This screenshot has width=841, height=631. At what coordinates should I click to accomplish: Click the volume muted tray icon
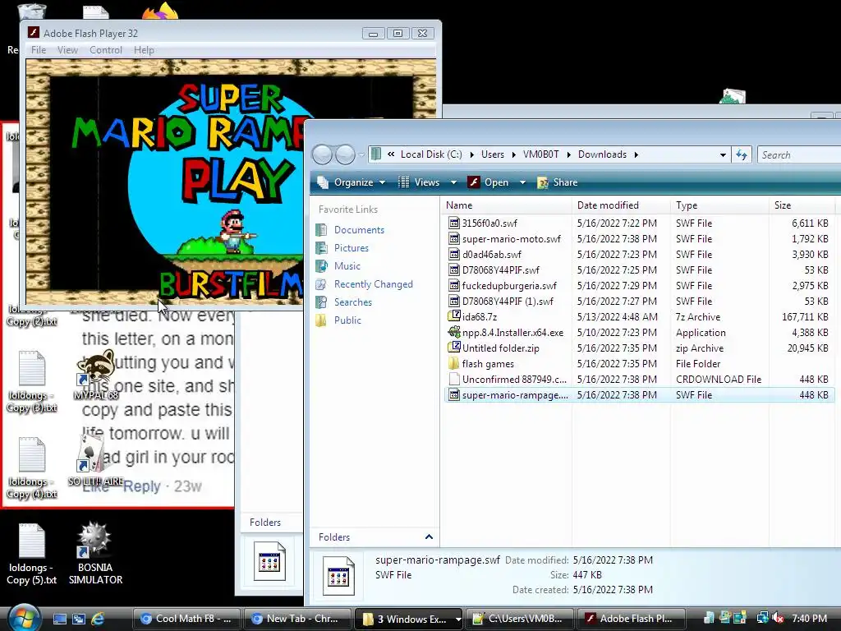pyautogui.click(x=779, y=619)
